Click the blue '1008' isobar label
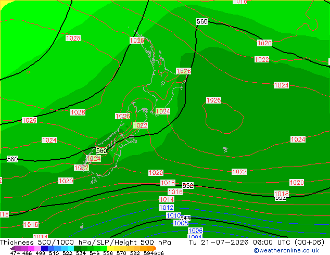Image resolution: width=330 pixels, height=255 pixels. coord(181,223)
